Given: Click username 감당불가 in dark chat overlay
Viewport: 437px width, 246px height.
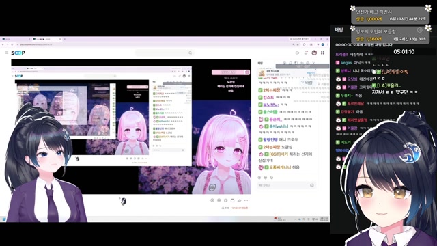Looking at the screenshot, I should tap(347, 112).
